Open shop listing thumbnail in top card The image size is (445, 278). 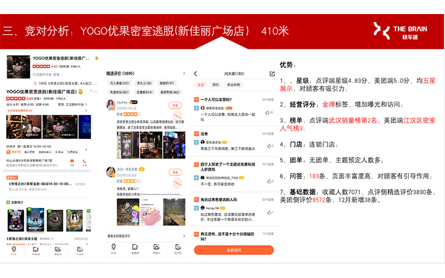tap(18, 67)
